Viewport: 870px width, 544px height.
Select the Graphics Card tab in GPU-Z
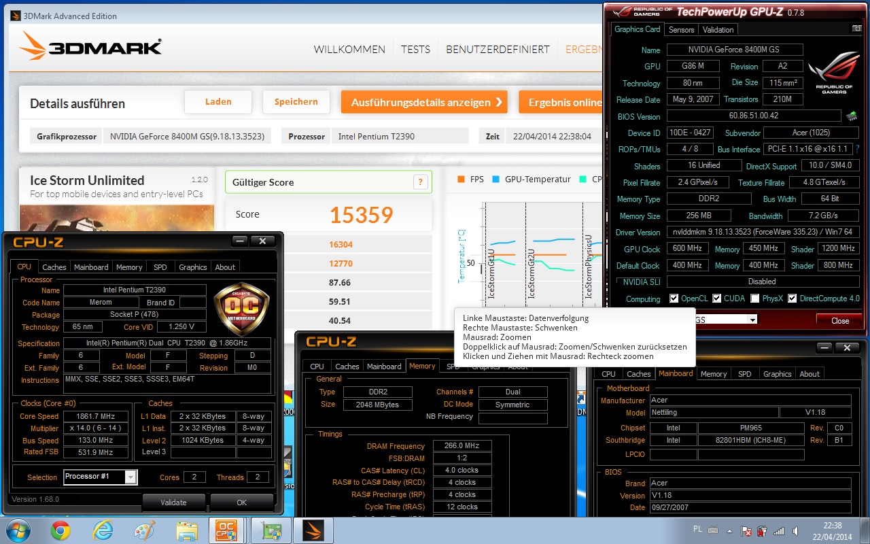tap(638, 29)
